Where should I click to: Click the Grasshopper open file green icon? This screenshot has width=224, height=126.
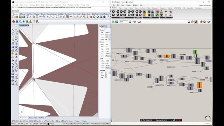click(113, 22)
